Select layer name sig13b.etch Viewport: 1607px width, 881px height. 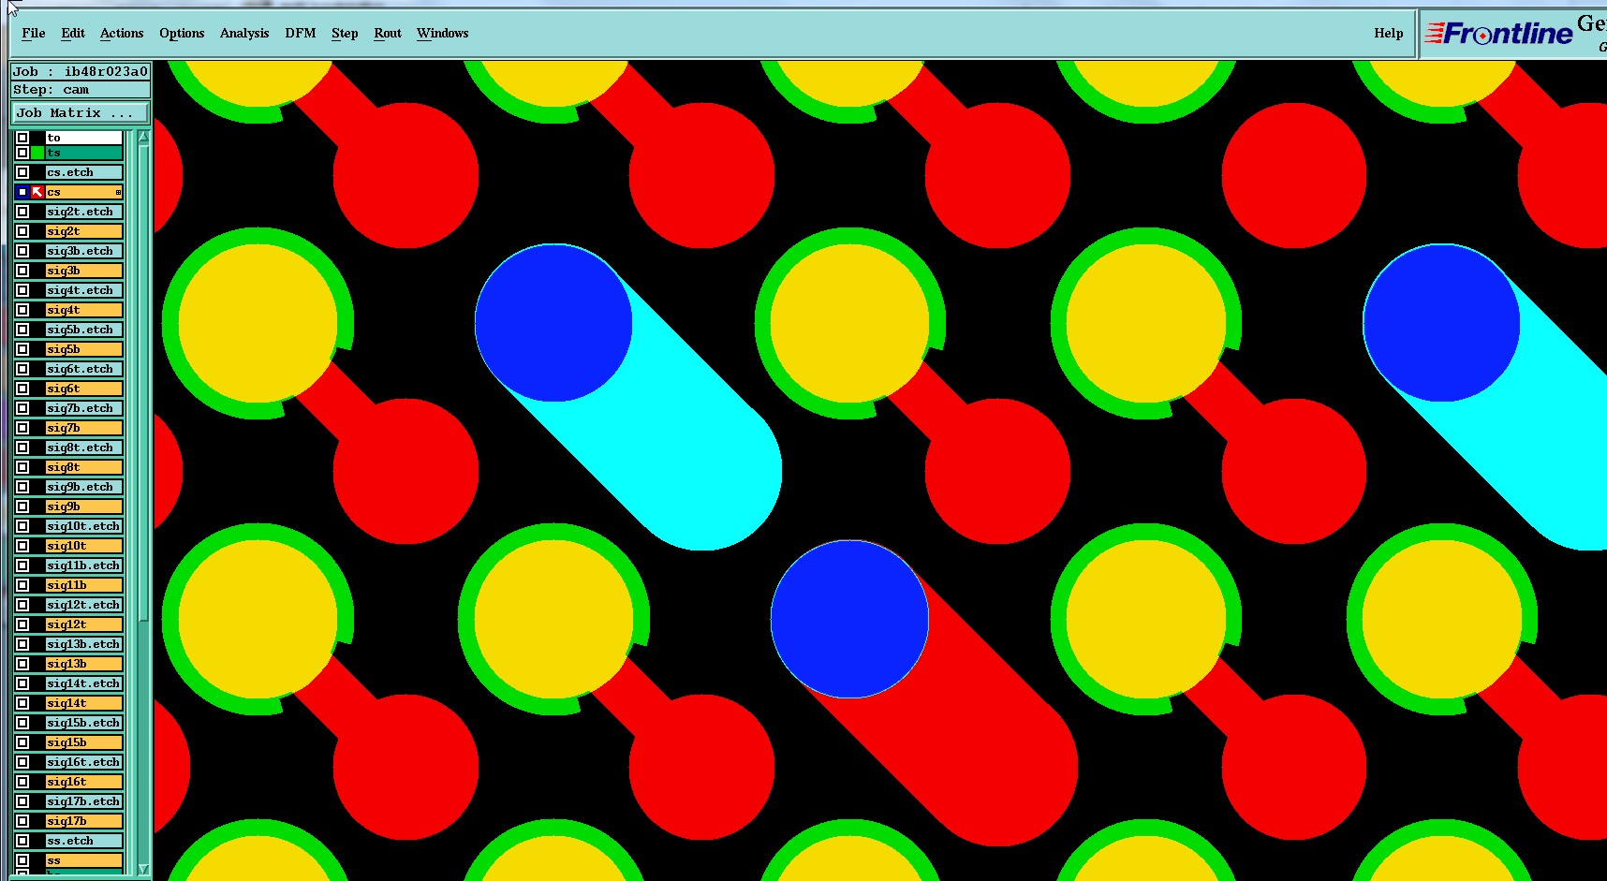click(84, 644)
